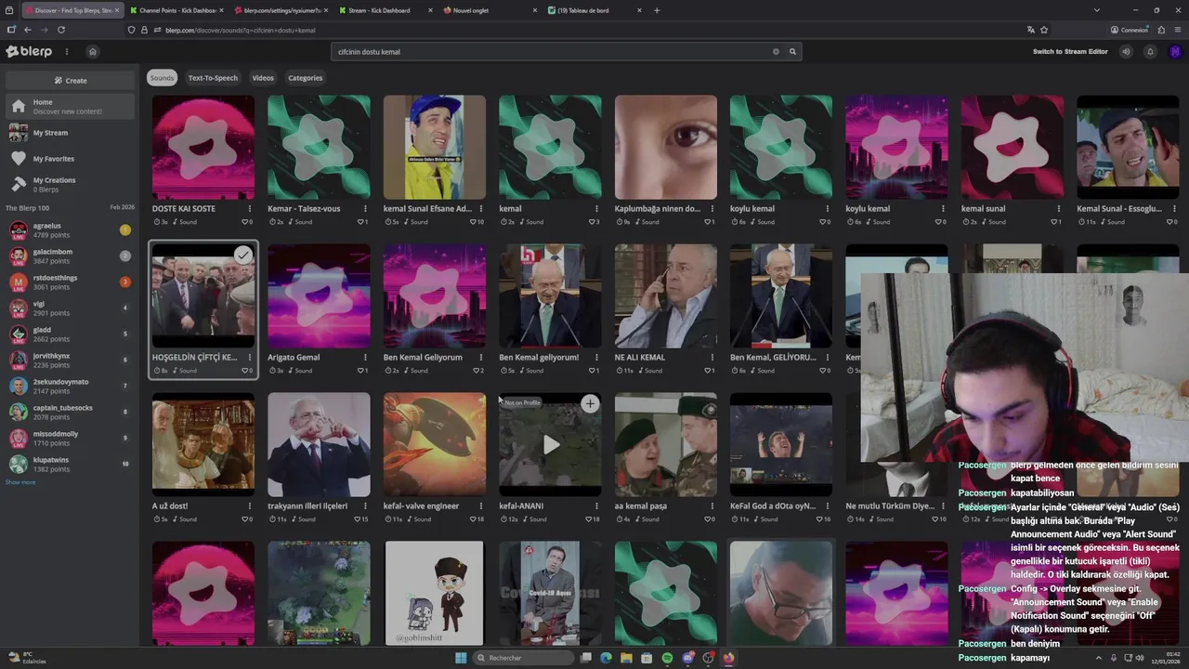Screen dimensions: 1189x669
Task: Select captain_tubesocks in the leaderboard
Action: [x=71, y=412]
